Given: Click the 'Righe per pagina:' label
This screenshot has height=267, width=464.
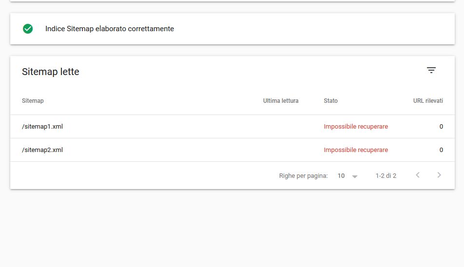Looking at the screenshot, I should [303, 175].
